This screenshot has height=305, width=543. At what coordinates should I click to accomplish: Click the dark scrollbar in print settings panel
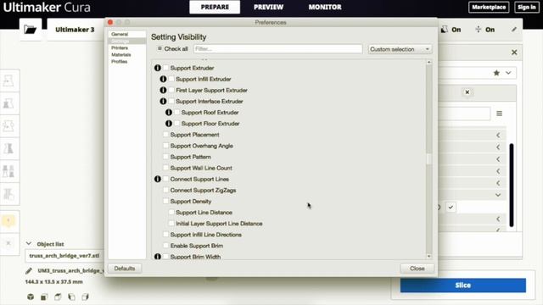[x=511, y=185]
